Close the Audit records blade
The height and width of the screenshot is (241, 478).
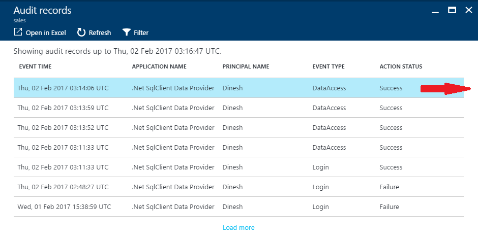pos(468,10)
